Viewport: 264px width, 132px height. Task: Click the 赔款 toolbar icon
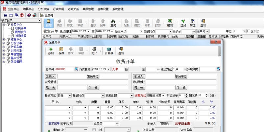click(137, 21)
